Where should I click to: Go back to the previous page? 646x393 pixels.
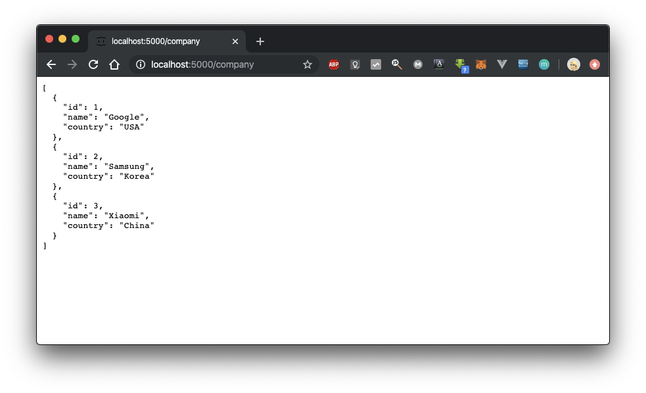click(51, 64)
